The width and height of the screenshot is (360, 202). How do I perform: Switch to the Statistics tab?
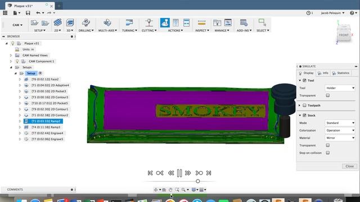(x=341, y=73)
